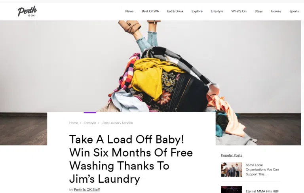Click the Perth Is OK! logo
The image size is (304, 193).
[27, 11]
